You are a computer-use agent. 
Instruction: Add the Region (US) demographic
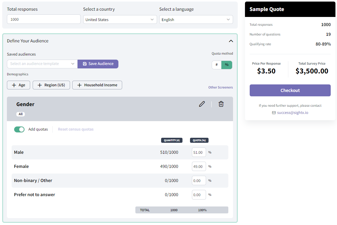[52, 85]
